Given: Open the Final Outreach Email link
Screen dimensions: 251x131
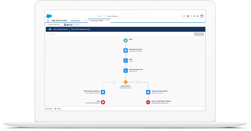Looking at the screenshot, I should [92, 93].
